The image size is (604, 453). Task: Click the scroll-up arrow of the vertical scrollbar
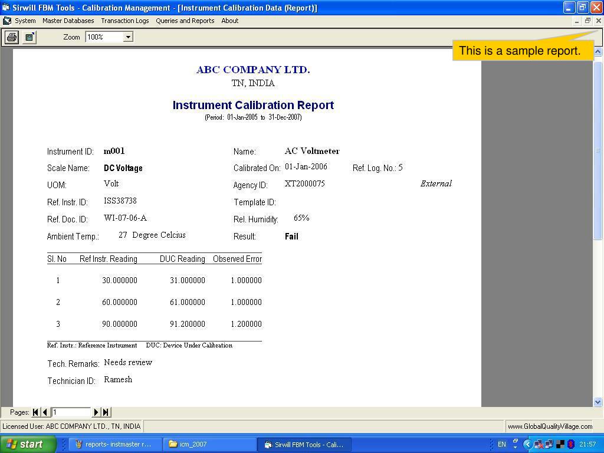point(598,51)
